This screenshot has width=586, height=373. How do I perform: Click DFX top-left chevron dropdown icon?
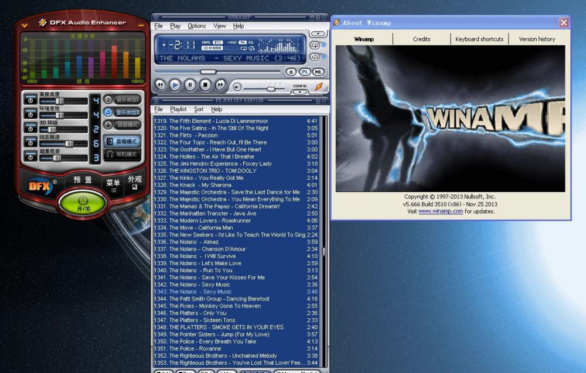[x=25, y=25]
